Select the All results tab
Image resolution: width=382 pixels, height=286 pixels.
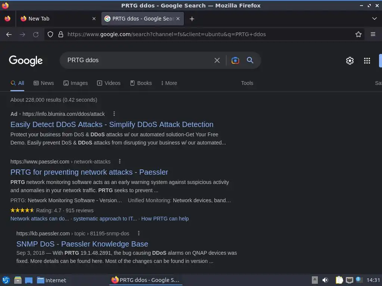[x=17, y=83]
